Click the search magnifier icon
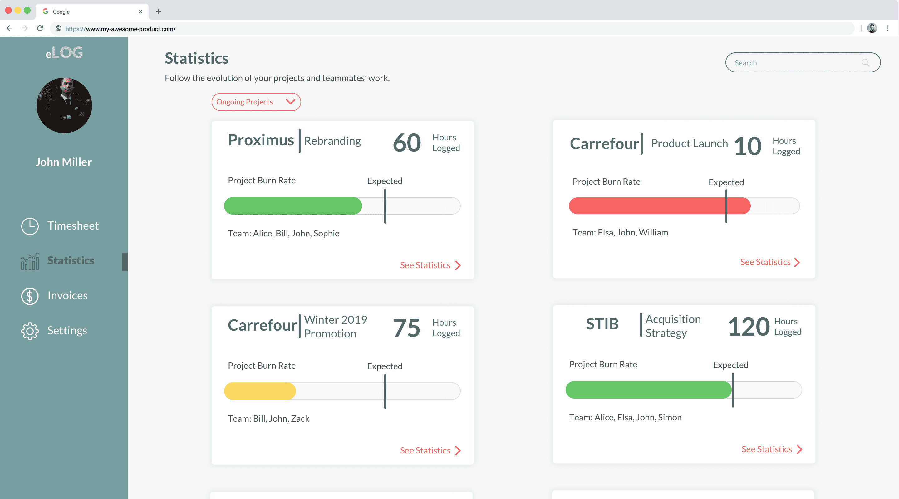Viewport: 899px width, 499px height. 865,63
